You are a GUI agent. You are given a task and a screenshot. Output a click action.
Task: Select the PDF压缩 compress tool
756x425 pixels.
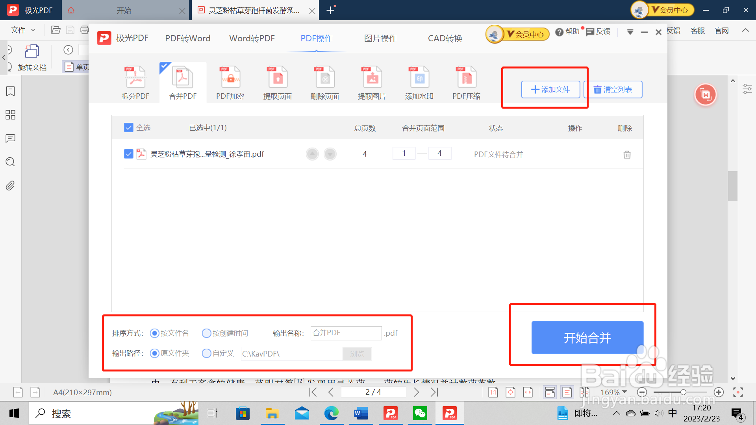point(466,77)
